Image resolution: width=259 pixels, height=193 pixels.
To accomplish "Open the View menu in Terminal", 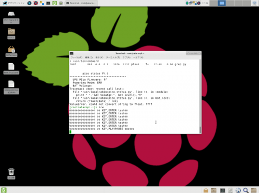I will click(99, 57).
